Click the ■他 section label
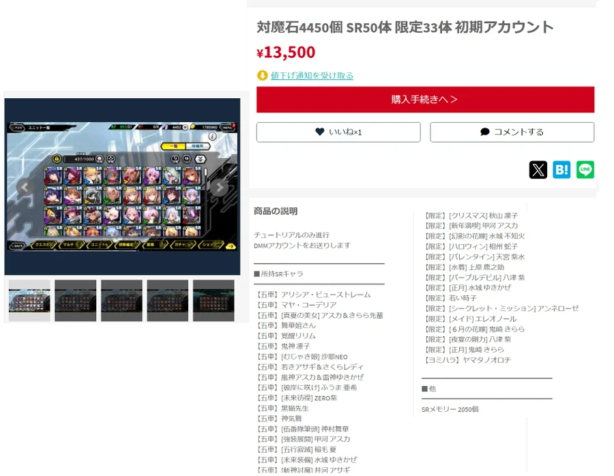Screen dimensions: 614x476 coord(429,389)
